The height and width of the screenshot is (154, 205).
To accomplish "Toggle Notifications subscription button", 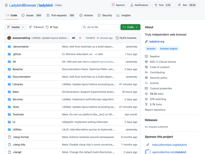I will [x=139, y=5].
